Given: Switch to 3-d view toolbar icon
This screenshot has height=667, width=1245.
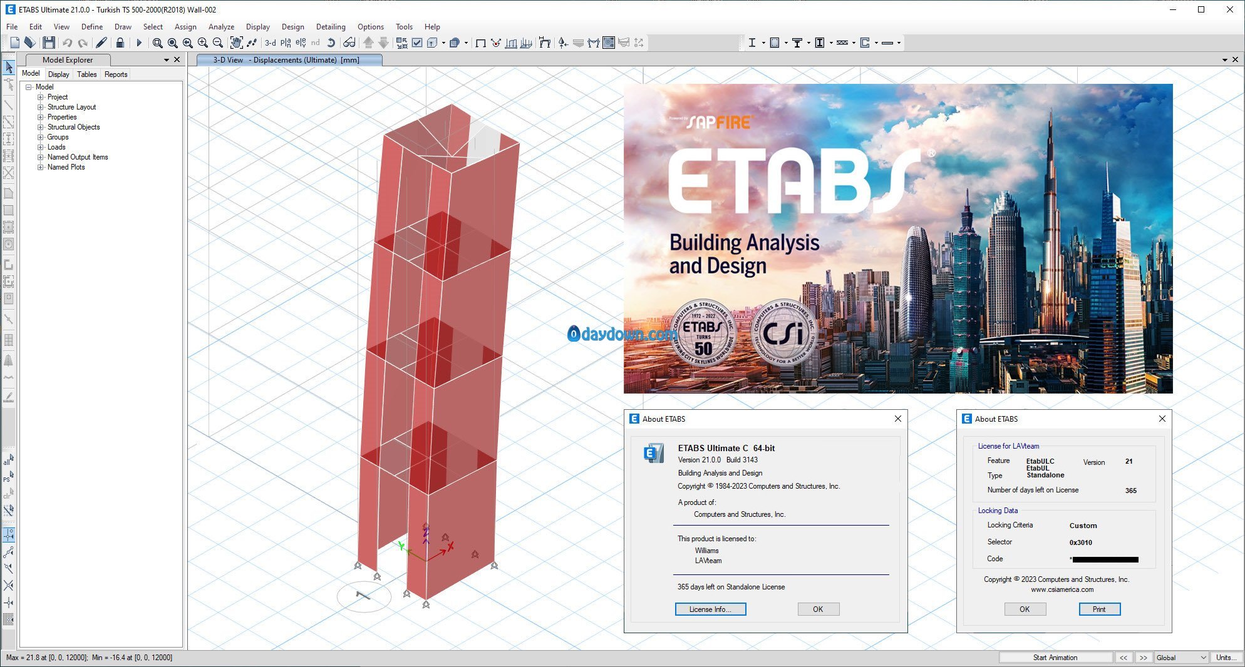Looking at the screenshot, I should click(270, 43).
